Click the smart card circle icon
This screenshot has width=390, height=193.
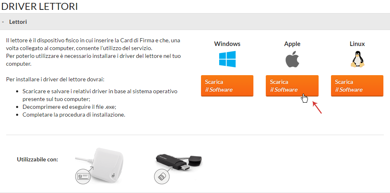click(83, 176)
